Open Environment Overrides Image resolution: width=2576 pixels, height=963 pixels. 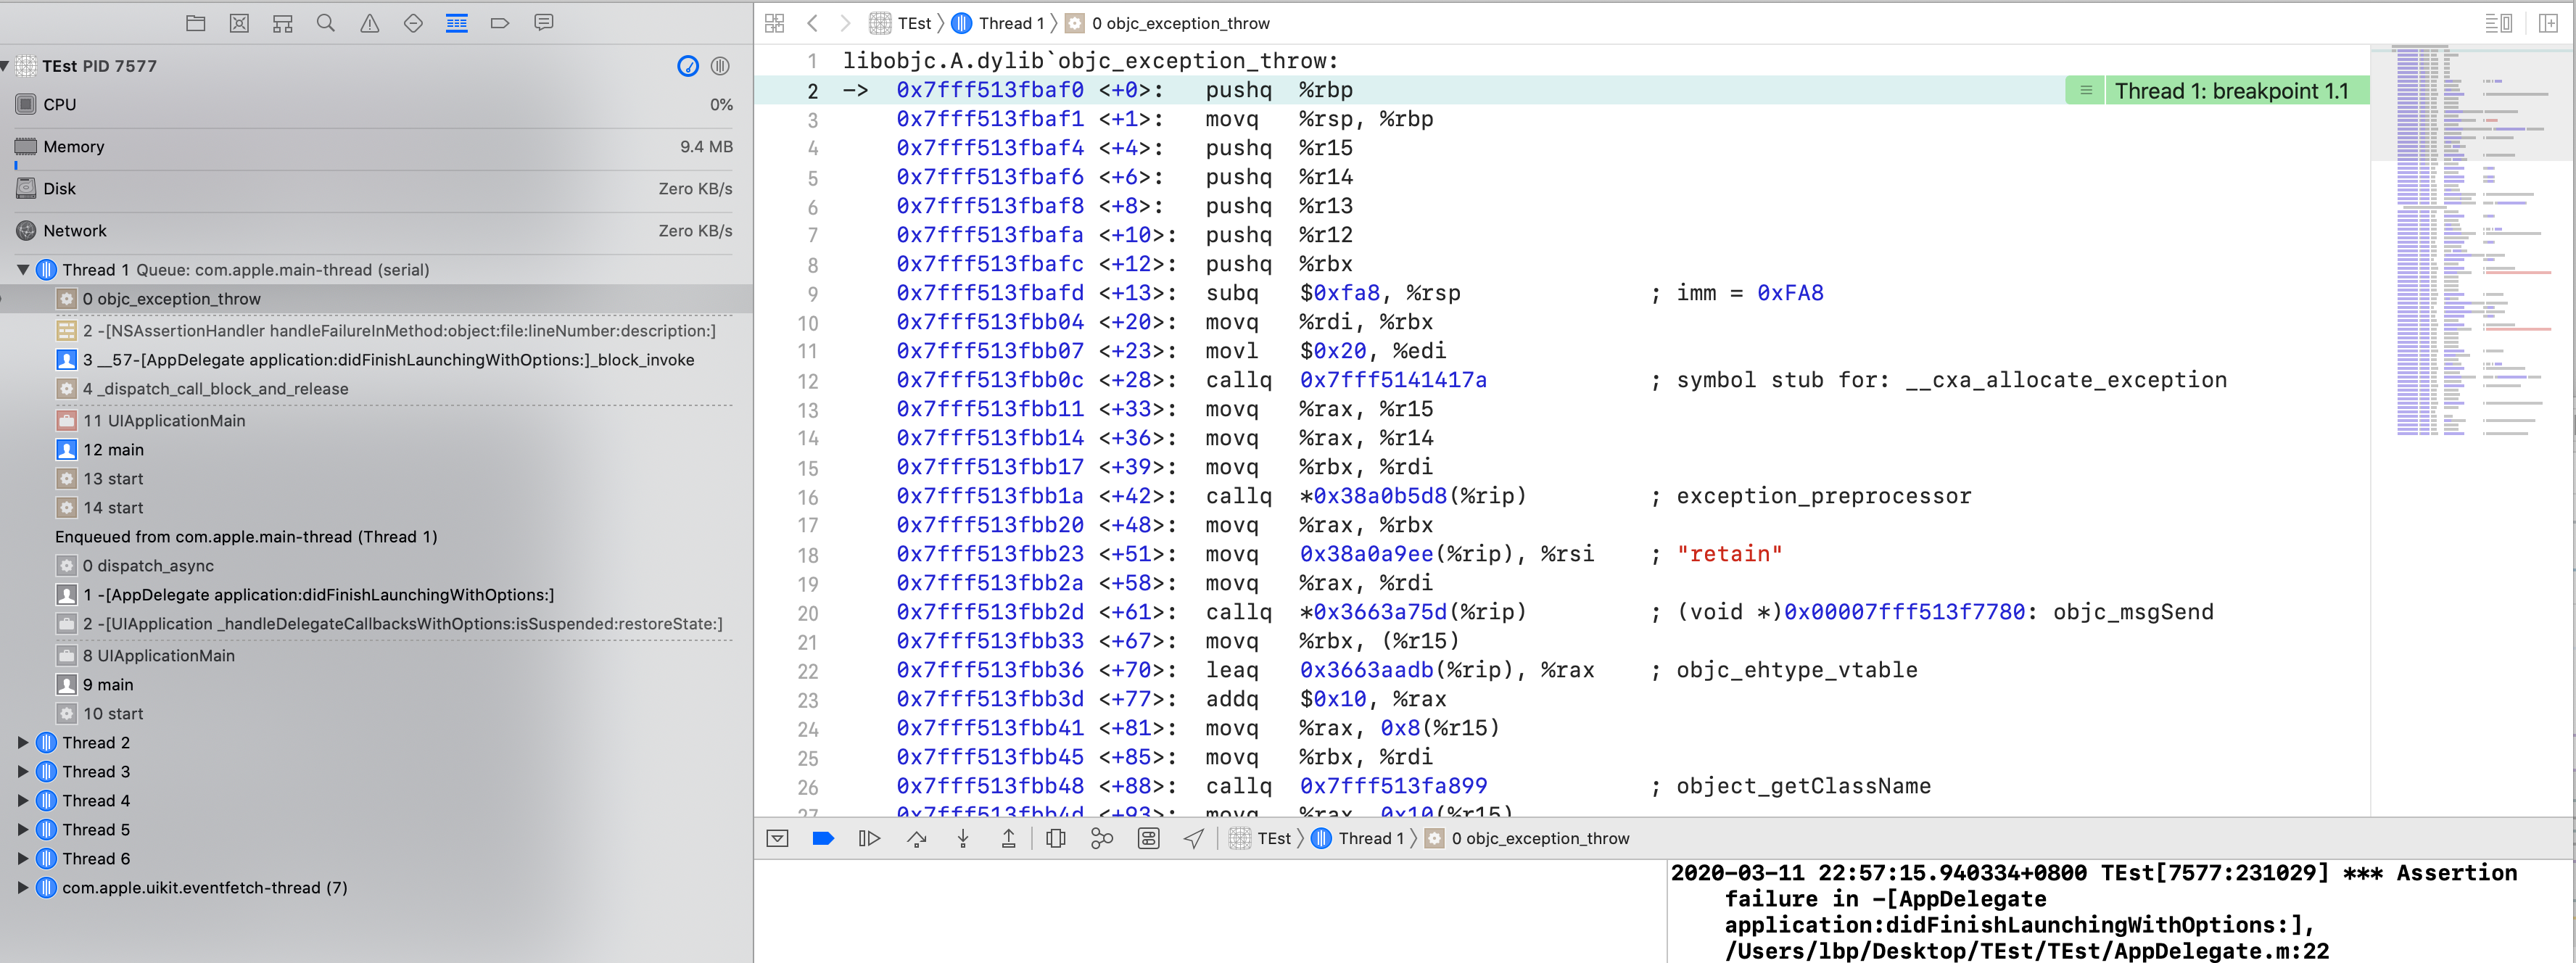pos(1149,838)
